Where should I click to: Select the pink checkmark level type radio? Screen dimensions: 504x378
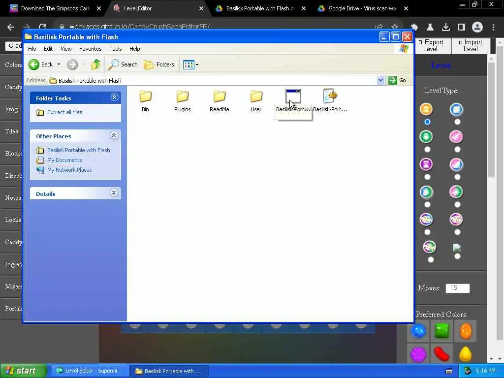click(x=457, y=150)
